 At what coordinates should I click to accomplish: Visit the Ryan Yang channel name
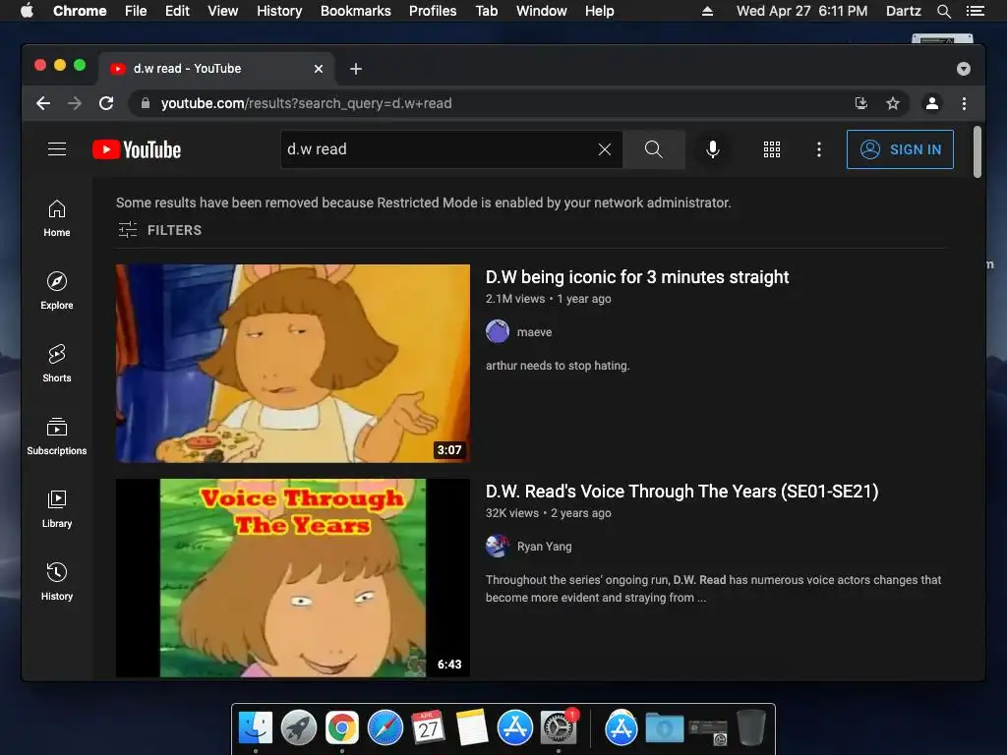[544, 547]
